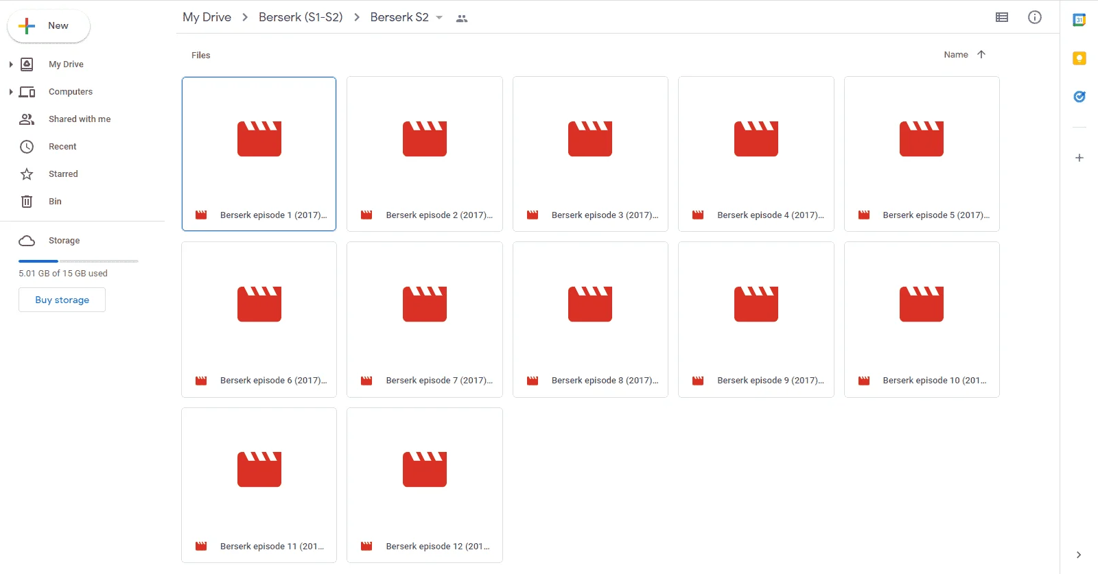Screen dimensions: 1098x574
Task: Click small video icon beside Berserk episode 9
Action: tap(698, 381)
